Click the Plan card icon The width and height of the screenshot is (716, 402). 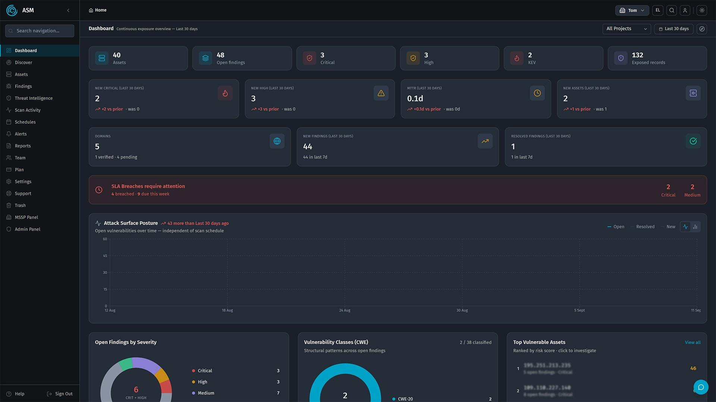(9, 170)
